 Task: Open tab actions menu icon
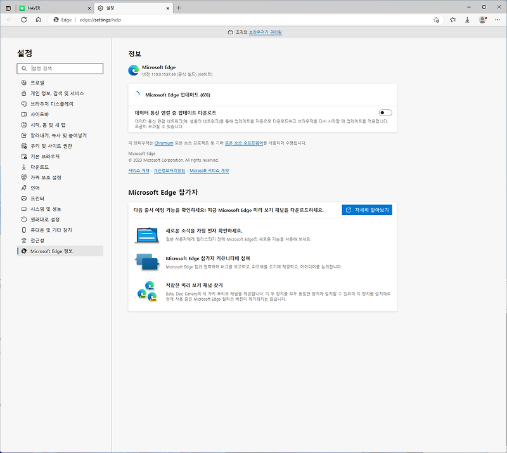pos(8,8)
